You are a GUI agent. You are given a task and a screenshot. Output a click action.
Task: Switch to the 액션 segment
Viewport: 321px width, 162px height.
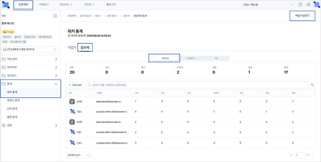tap(216, 58)
